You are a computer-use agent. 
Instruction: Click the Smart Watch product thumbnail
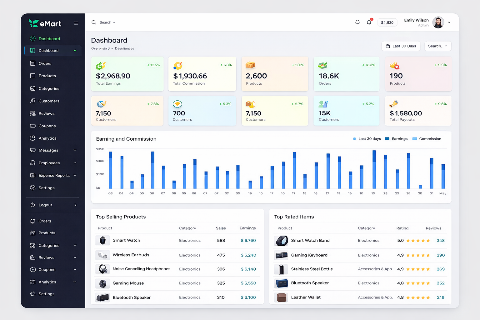click(x=102, y=240)
